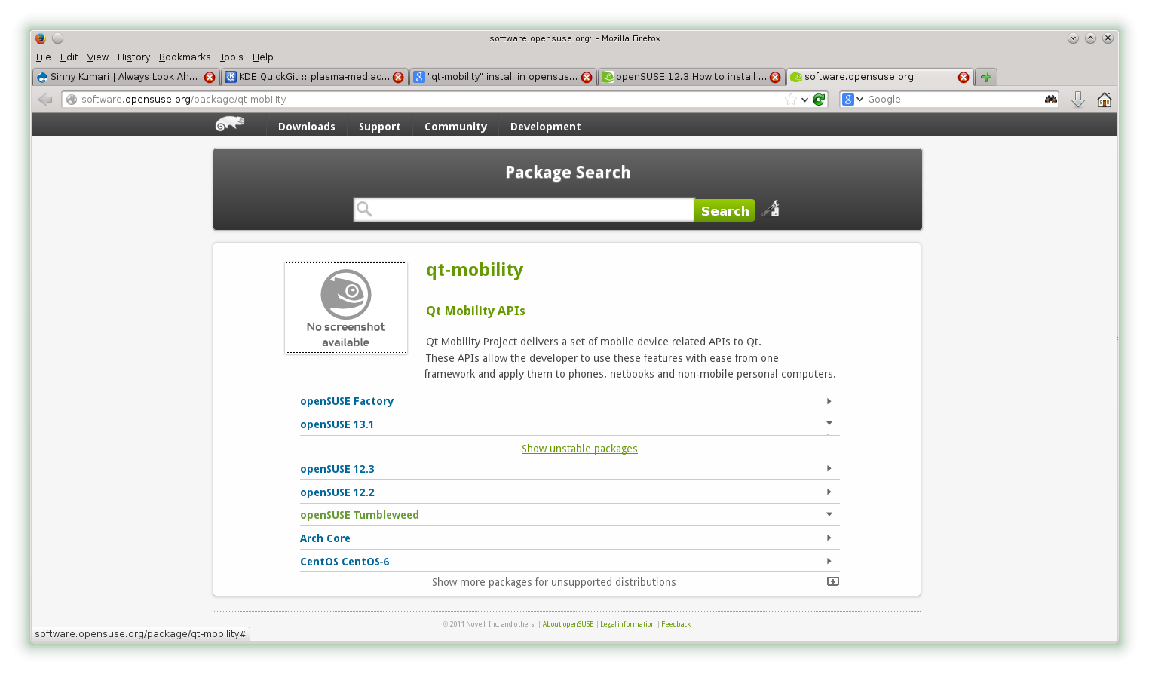Open the Tools menu
The height and width of the screenshot is (674, 1149).
(231, 57)
